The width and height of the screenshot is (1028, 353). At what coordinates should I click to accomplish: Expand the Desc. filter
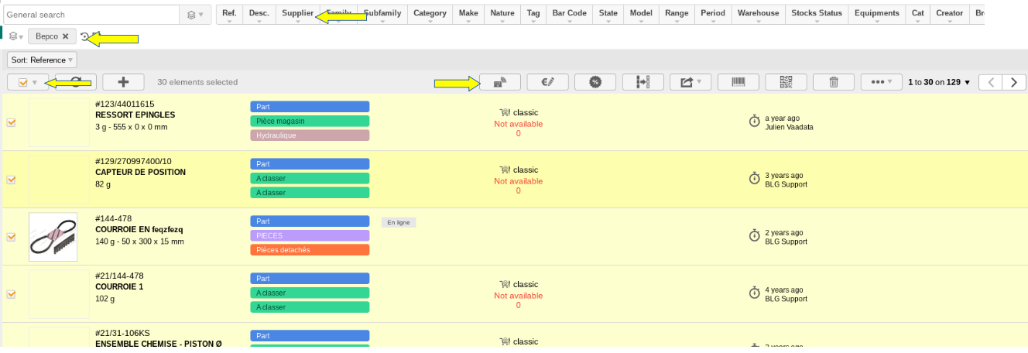(x=259, y=15)
